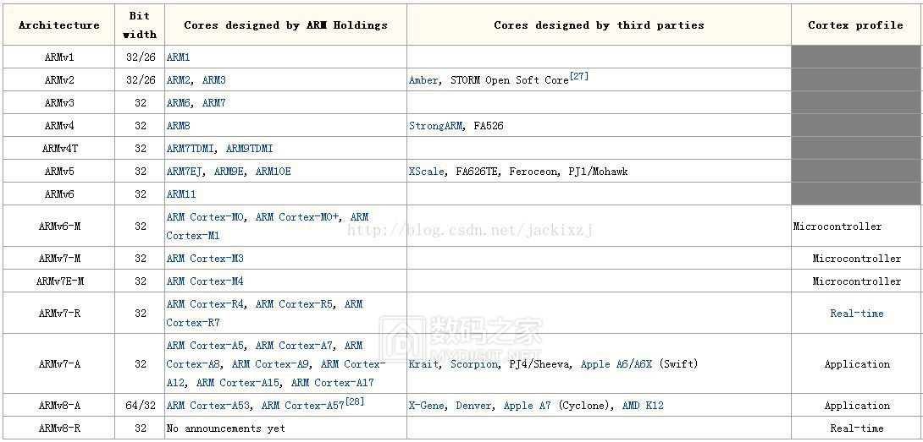The image size is (923, 442).
Task: Click the AMD K12 link
Action: click(643, 406)
